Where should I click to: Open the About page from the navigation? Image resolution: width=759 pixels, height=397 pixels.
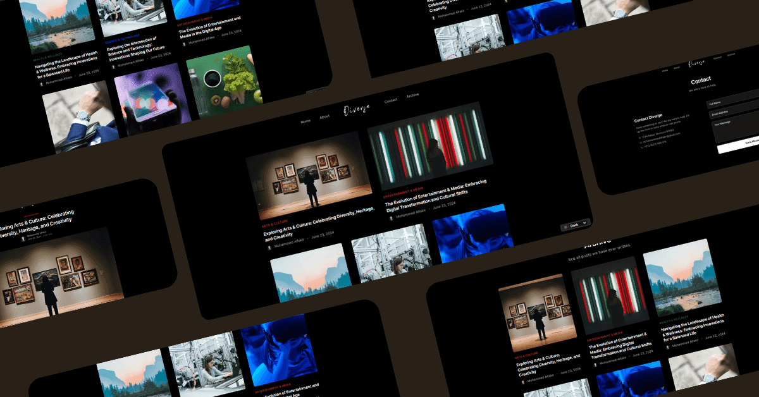pos(324,117)
